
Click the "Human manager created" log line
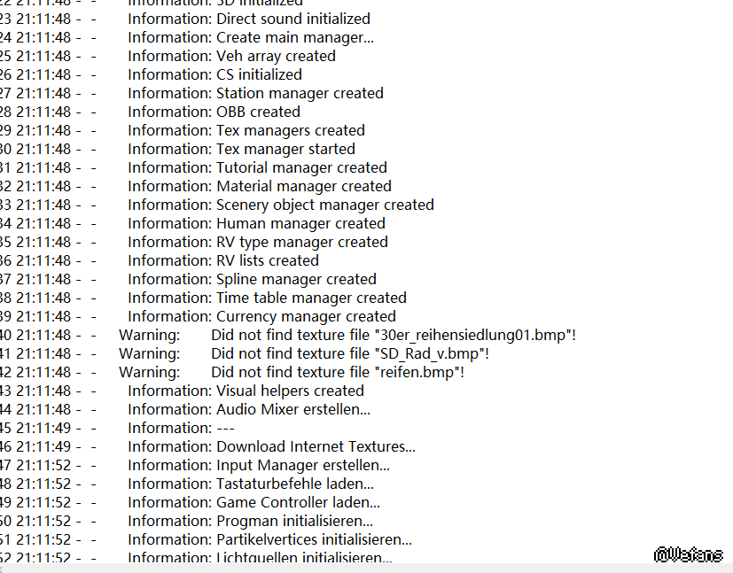tap(300, 223)
